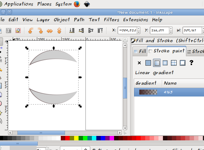Switch to the Stroke paint tab
This screenshot has width=204, height=150.
click(167, 51)
